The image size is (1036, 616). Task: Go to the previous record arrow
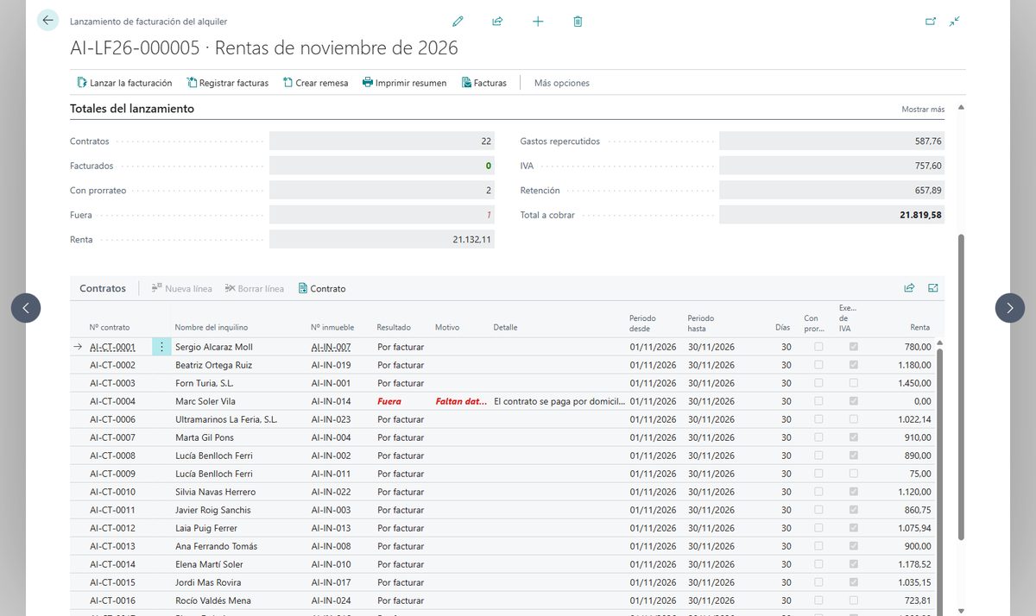coord(26,308)
